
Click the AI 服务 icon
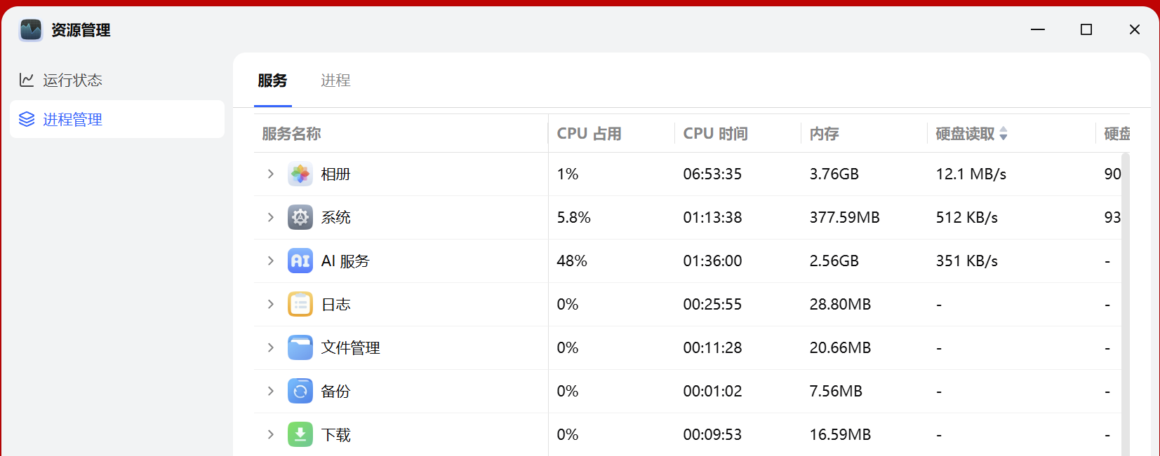(300, 261)
